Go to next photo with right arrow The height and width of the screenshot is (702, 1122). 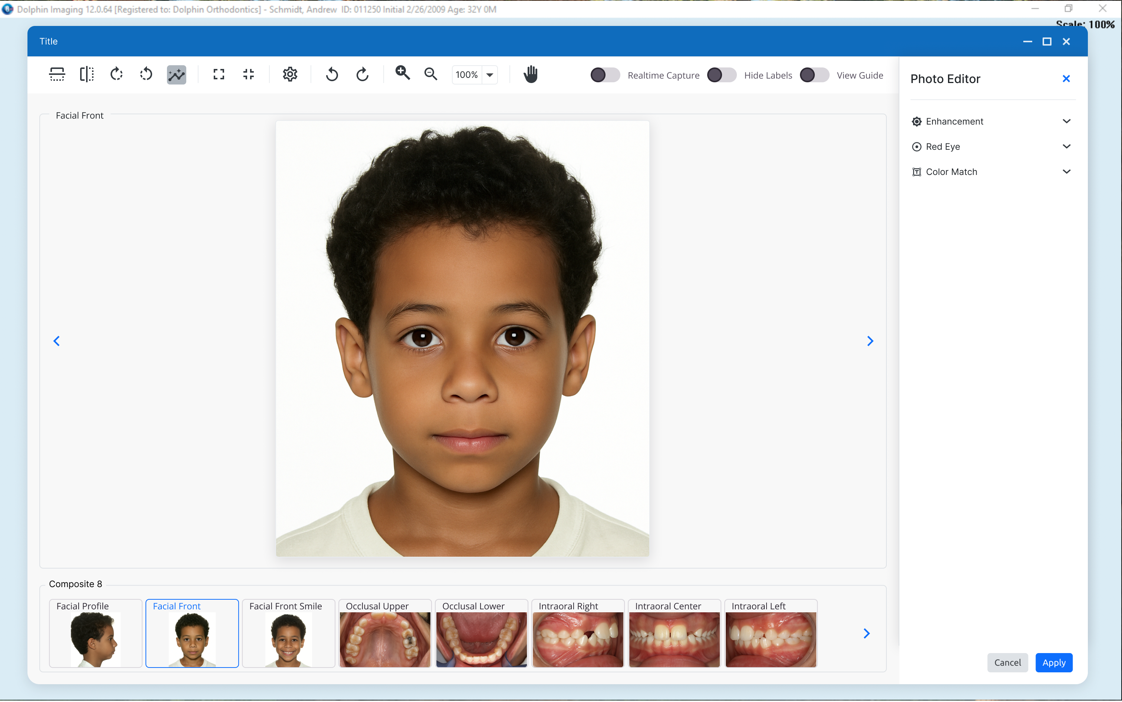[x=870, y=341]
